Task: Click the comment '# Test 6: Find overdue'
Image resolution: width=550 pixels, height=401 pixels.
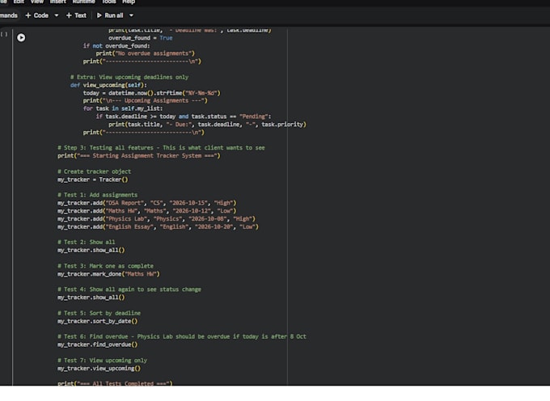Action: pyautogui.click(x=182, y=336)
